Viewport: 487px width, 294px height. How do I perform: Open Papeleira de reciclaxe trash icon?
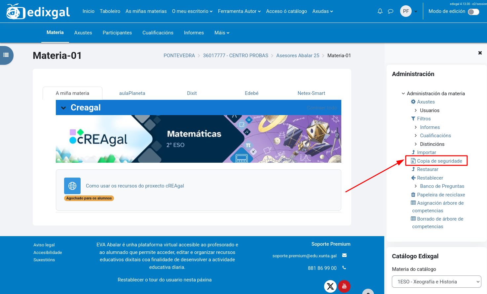pos(413,194)
